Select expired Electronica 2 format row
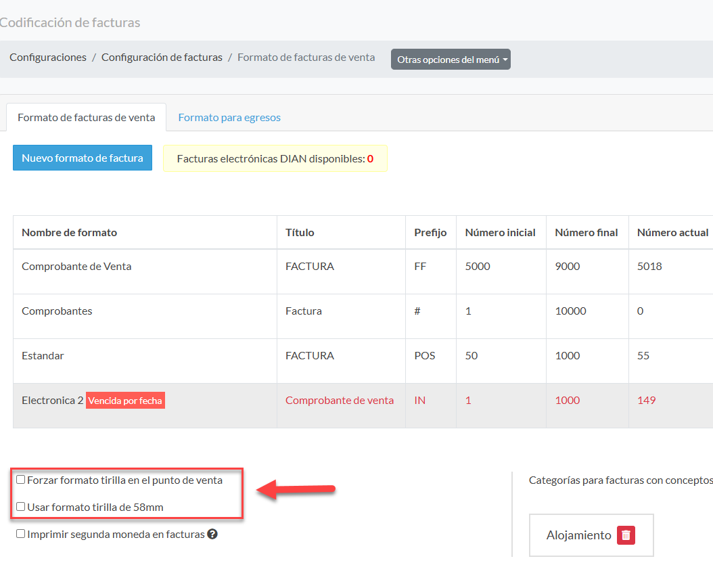Viewport: 713px width, 563px height. coord(47,401)
